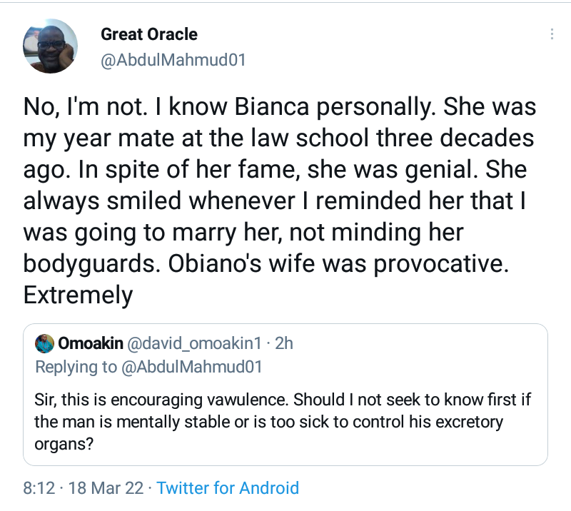
Task: Click Omoakin's small avatar in the quoted tweet
Action: click(45, 343)
